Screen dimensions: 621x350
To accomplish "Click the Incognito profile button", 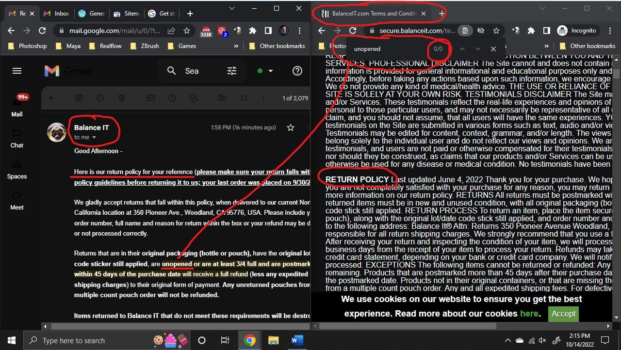I will (577, 31).
